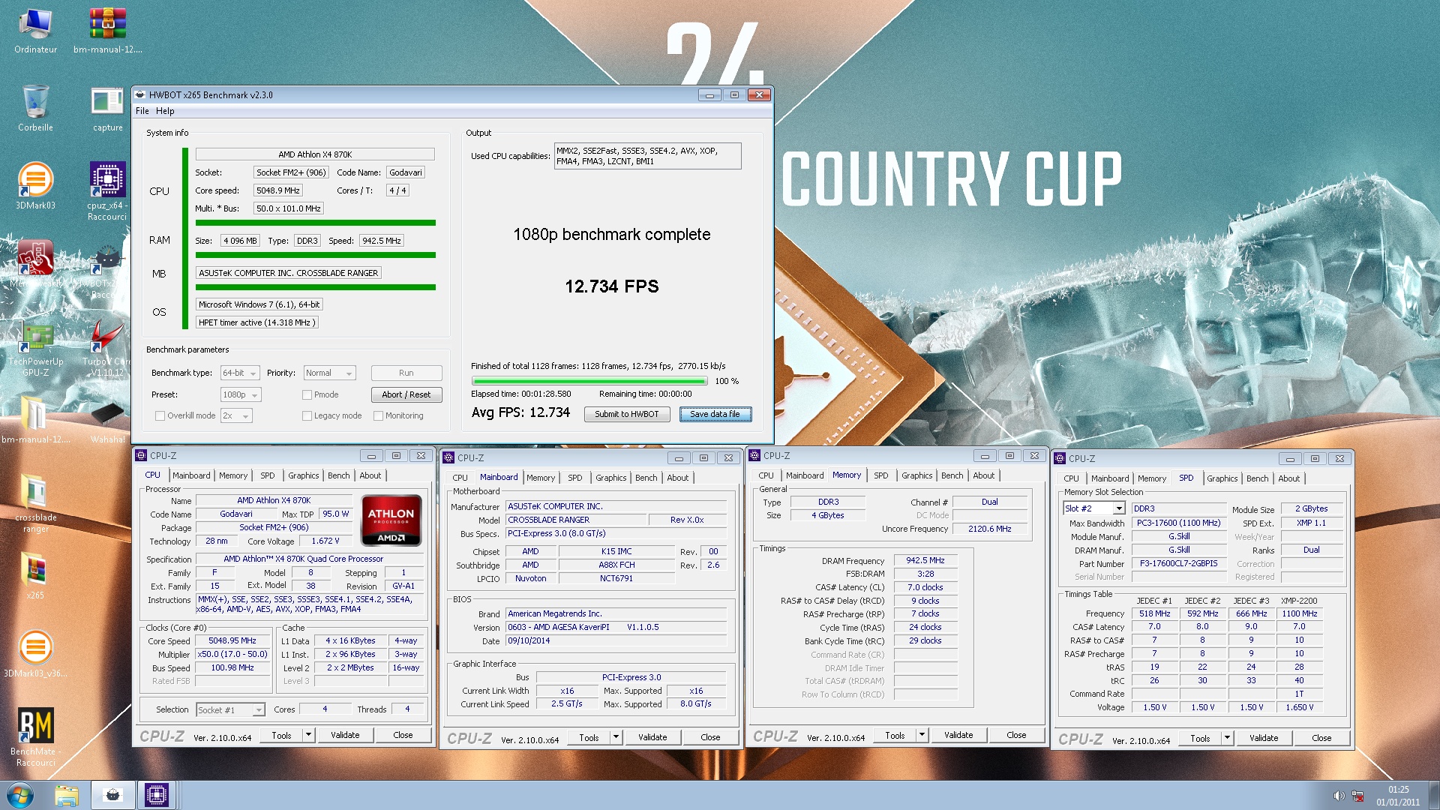Screen dimensions: 1440x810
Task: Open the Windows Start orb
Action: [x=20, y=795]
